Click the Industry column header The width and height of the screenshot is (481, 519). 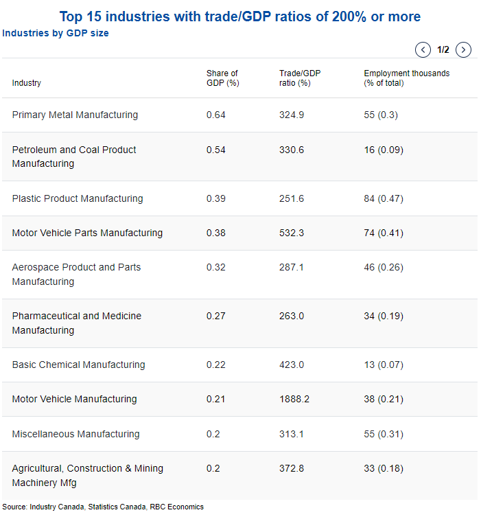(x=27, y=83)
